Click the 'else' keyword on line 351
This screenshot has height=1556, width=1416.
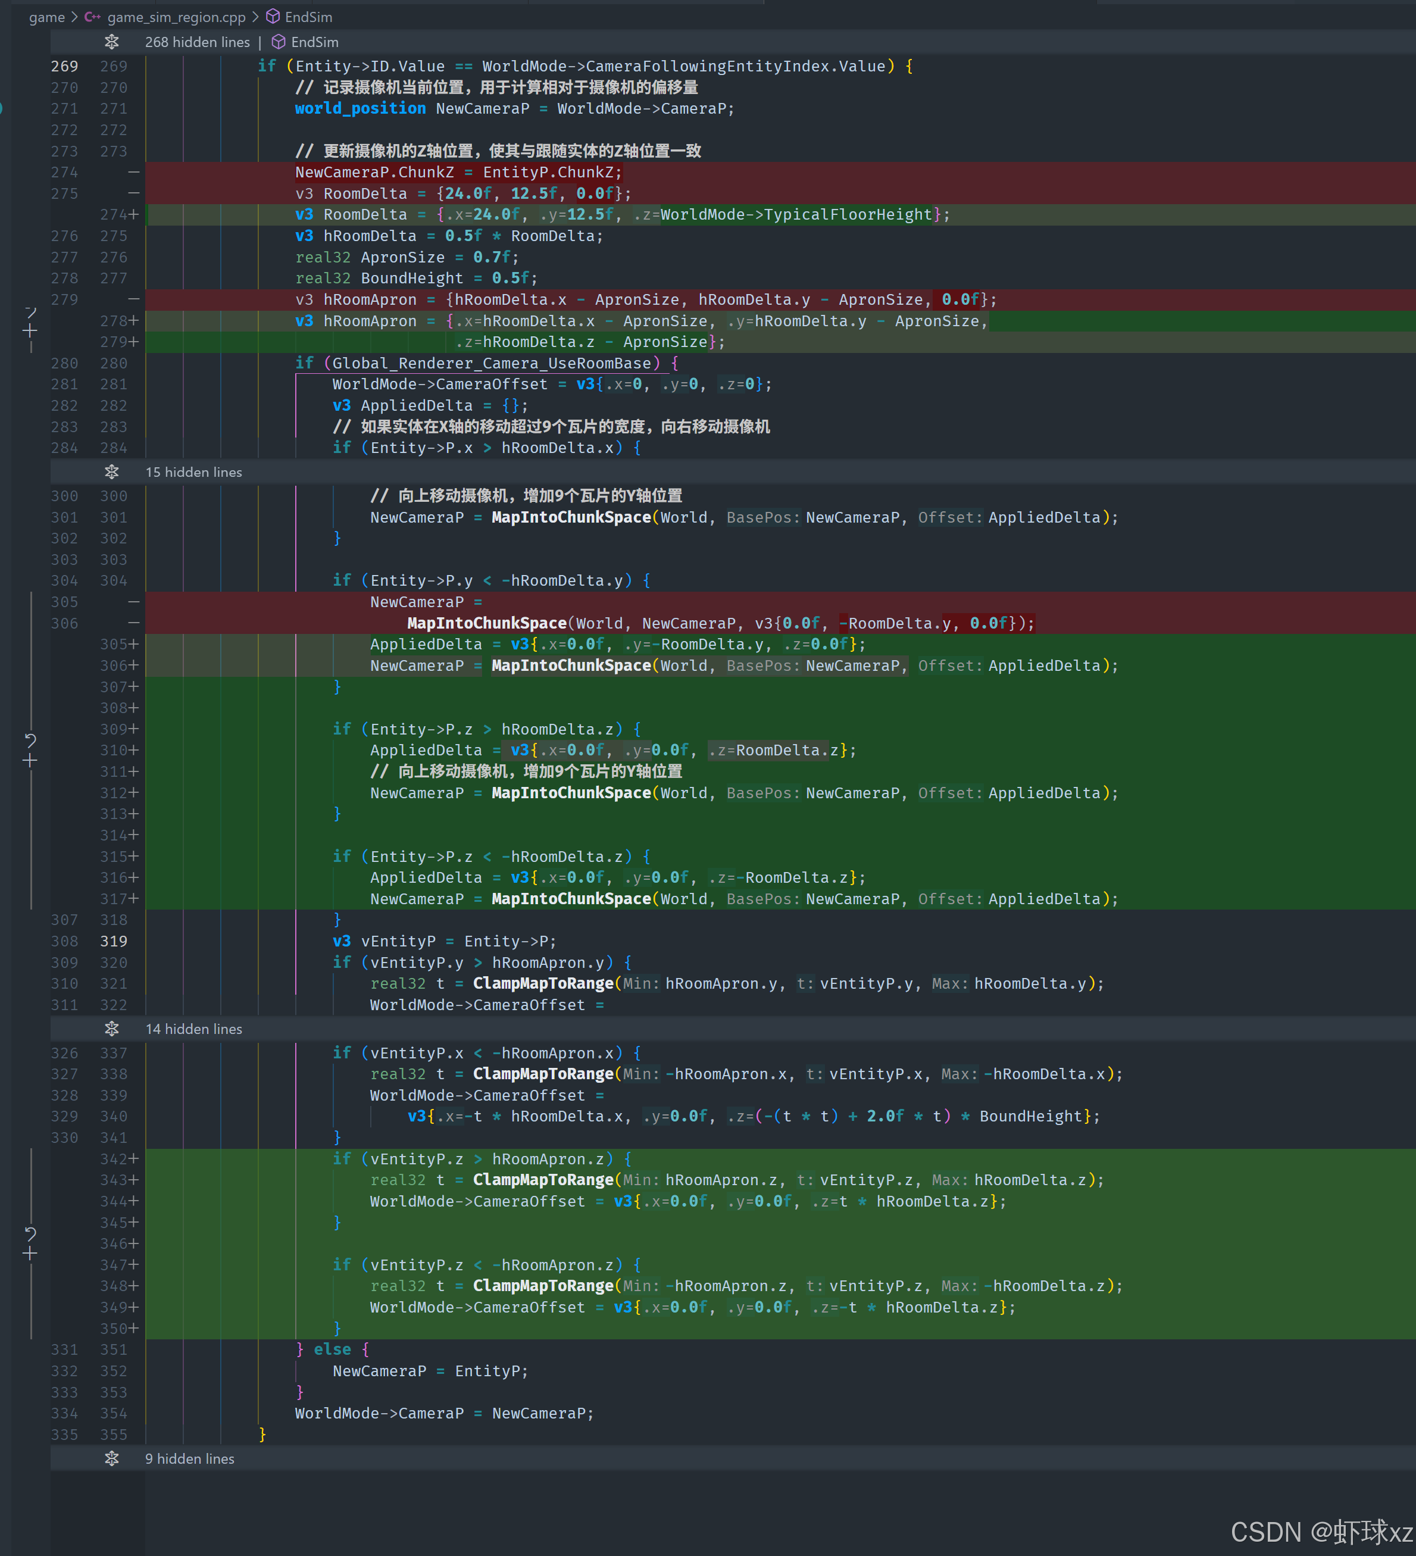pos(332,1349)
